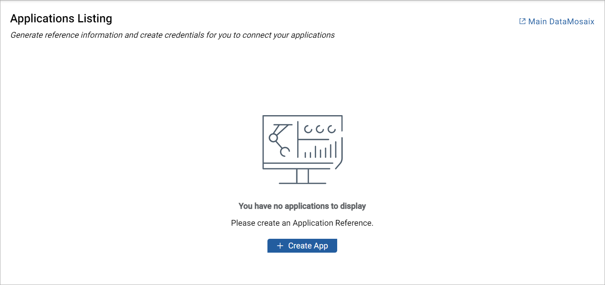Click the monitor stand of the illustration
This screenshot has width=605, height=285.
click(x=302, y=176)
